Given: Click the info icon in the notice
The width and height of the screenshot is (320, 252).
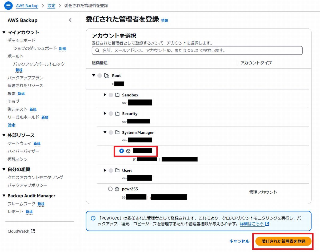Looking at the screenshot, I should (93, 218).
